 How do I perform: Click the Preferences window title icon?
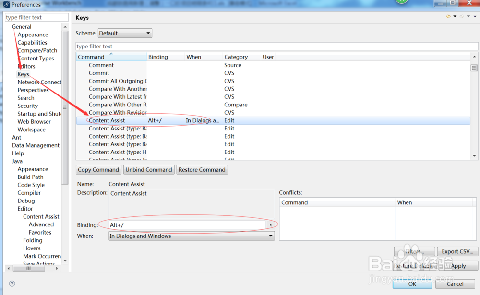point(6,4)
